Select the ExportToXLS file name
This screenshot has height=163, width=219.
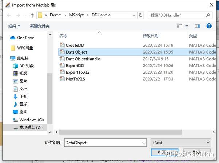pos(78,72)
